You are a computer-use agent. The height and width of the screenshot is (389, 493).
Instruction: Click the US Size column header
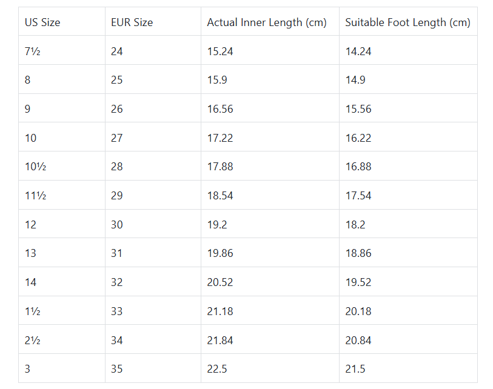42,22
